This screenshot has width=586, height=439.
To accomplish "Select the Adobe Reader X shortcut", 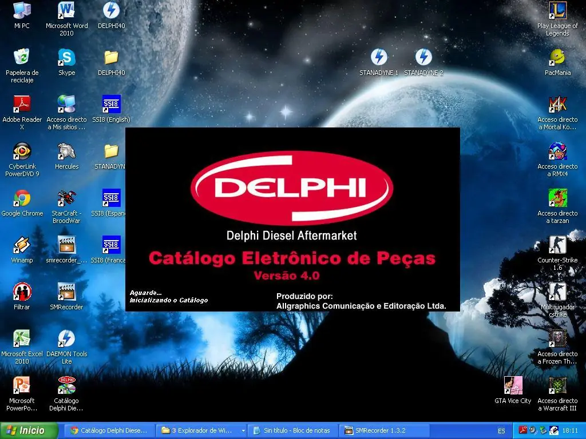I will point(22,112).
